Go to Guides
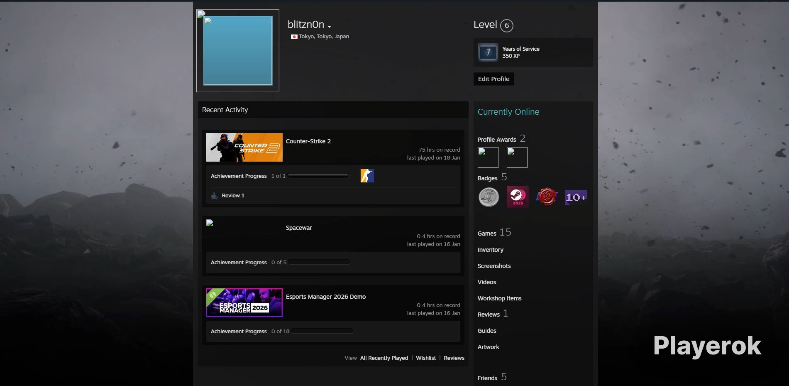The height and width of the screenshot is (386, 789). pos(486,331)
